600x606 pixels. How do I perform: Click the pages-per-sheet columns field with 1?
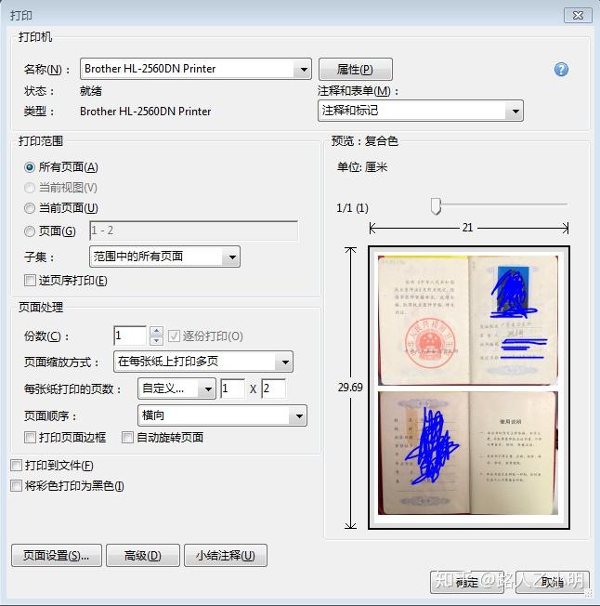(x=232, y=389)
